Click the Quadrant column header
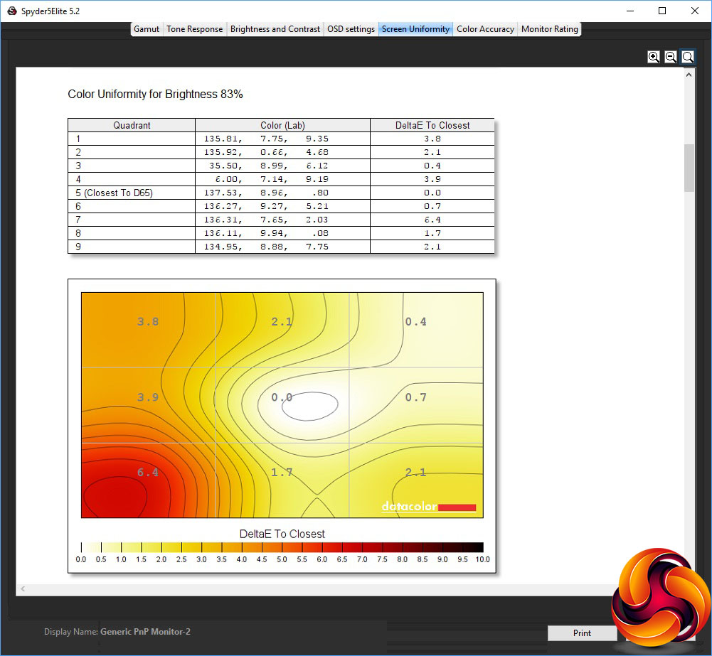712x656 pixels. coord(132,125)
